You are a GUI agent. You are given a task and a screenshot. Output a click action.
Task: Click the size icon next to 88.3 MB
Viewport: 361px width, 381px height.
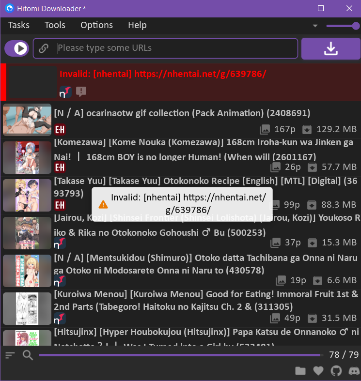[x=312, y=205]
